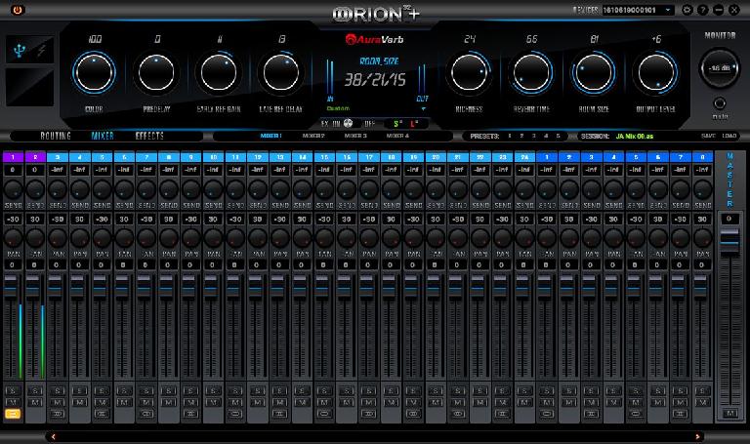The image size is (750, 444).
Task: Solo channel 16 with its S button
Action: 347,391
